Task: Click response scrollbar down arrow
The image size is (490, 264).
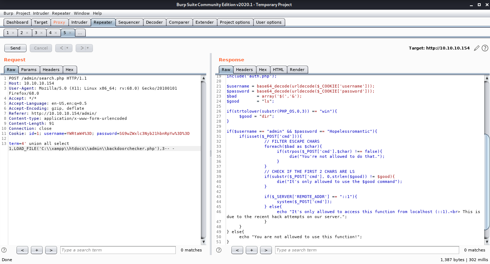Action: pos(487,241)
